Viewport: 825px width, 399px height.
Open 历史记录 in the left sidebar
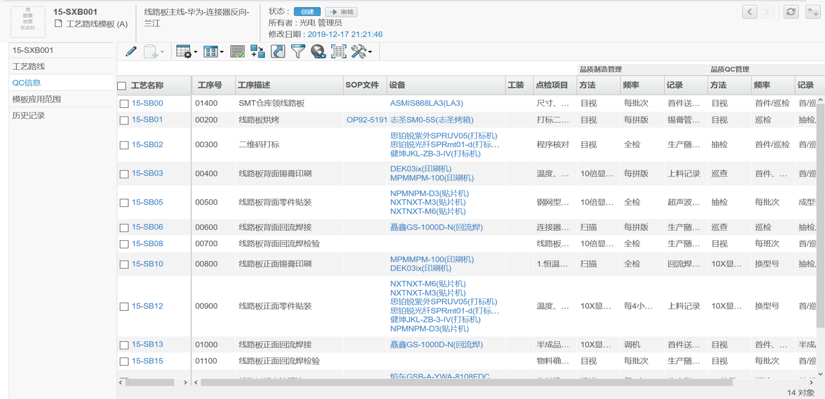[28, 116]
